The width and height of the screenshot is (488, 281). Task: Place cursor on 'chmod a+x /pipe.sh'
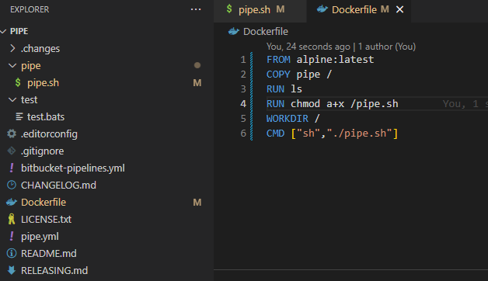(x=344, y=104)
